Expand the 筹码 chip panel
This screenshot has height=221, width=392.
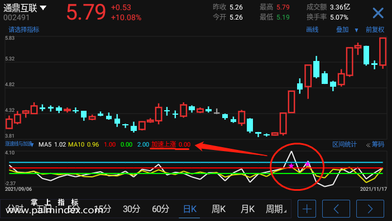[x=375, y=144]
